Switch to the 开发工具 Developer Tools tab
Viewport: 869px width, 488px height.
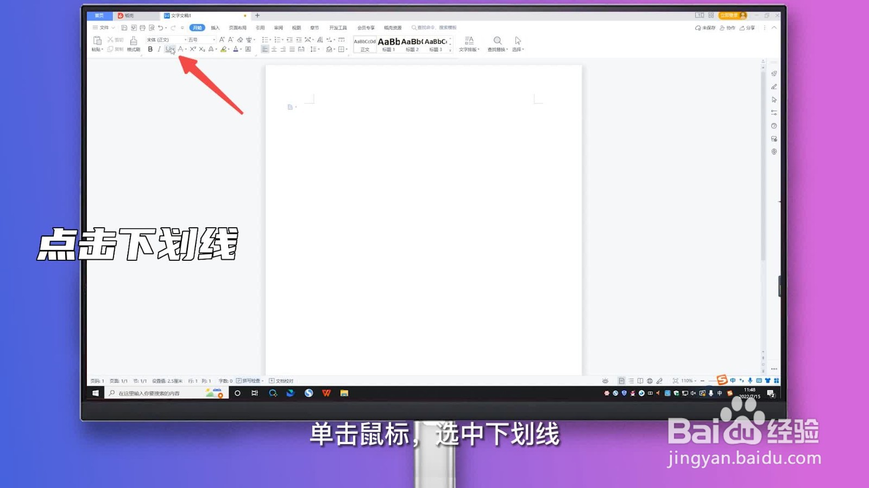point(338,28)
